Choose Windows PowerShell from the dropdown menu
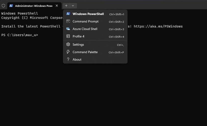The height and width of the screenshot is (126, 207). click(88, 14)
